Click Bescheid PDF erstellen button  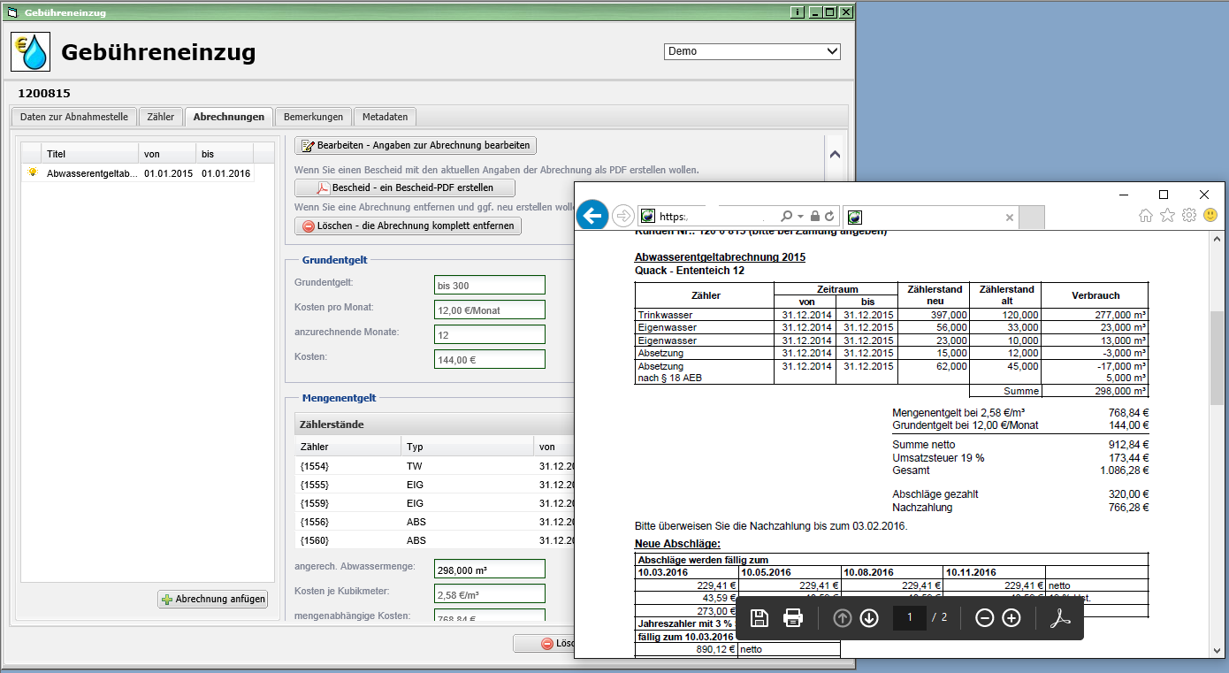405,187
